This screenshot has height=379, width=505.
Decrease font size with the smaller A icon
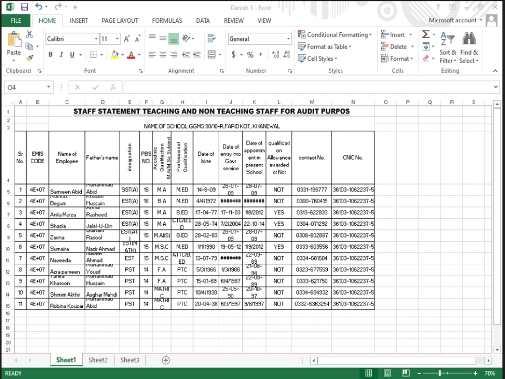138,39
